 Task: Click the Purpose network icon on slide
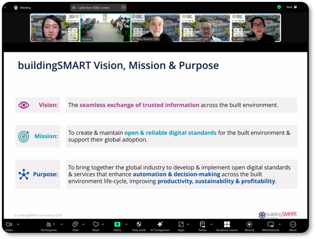coord(24,174)
